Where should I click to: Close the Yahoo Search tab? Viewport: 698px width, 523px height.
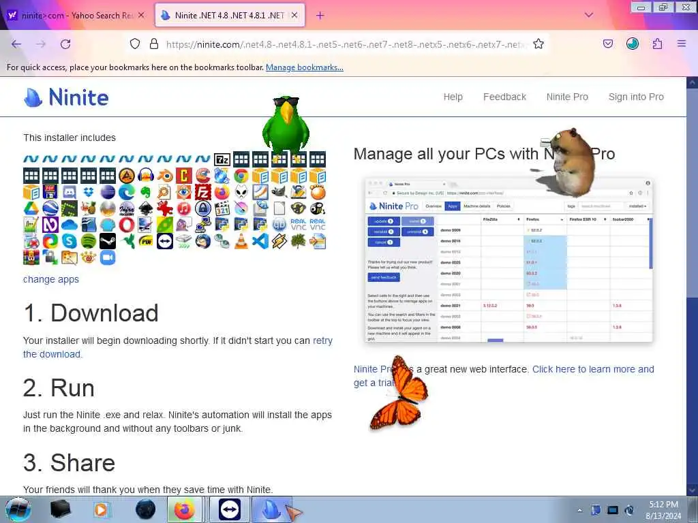(141, 15)
